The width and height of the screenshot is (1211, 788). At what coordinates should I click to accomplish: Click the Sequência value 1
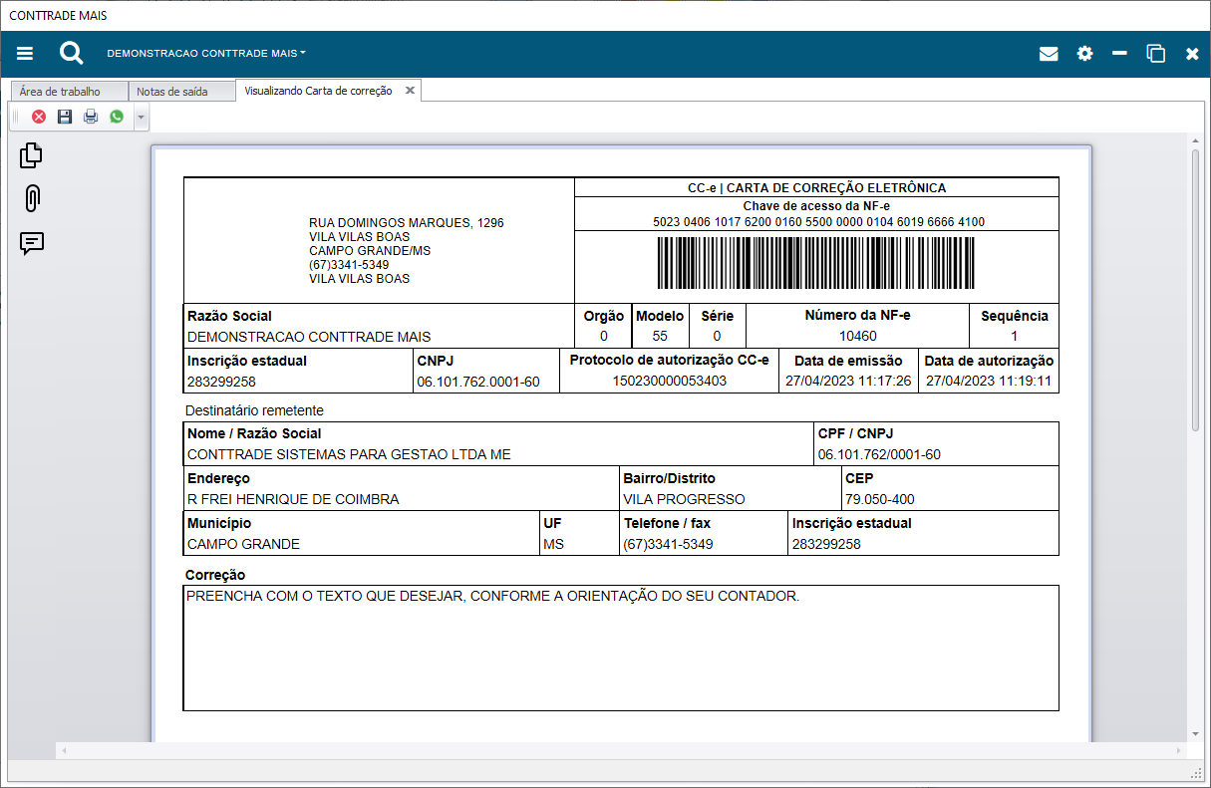[1015, 337]
